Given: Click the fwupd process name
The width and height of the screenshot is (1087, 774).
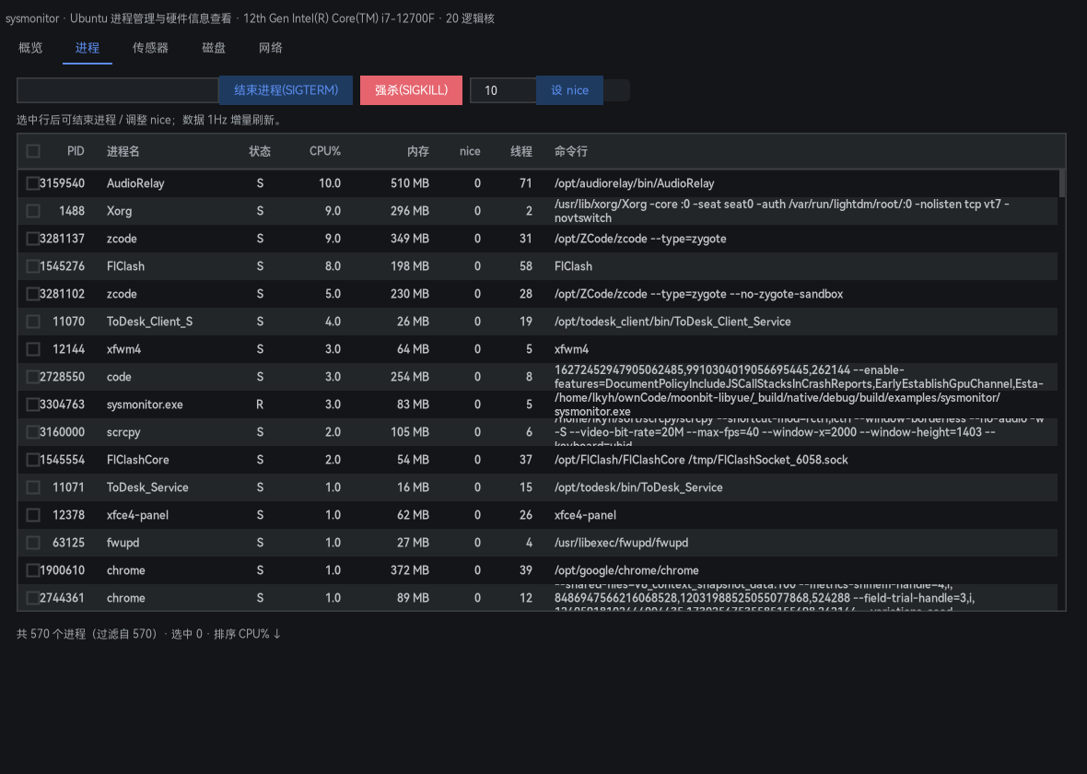Looking at the screenshot, I should pyautogui.click(x=123, y=543).
